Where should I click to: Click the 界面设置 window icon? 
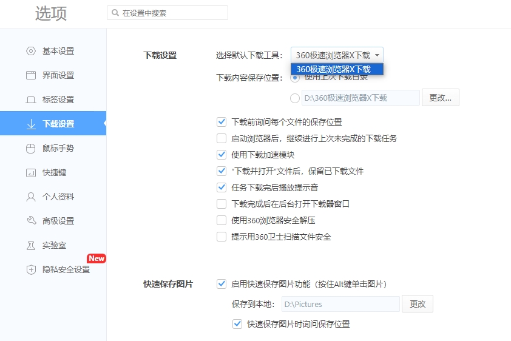point(31,75)
